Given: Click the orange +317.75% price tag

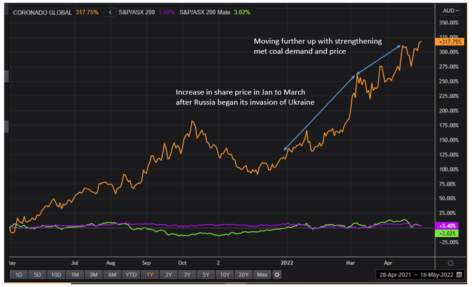Looking at the screenshot, I should [449, 42].
